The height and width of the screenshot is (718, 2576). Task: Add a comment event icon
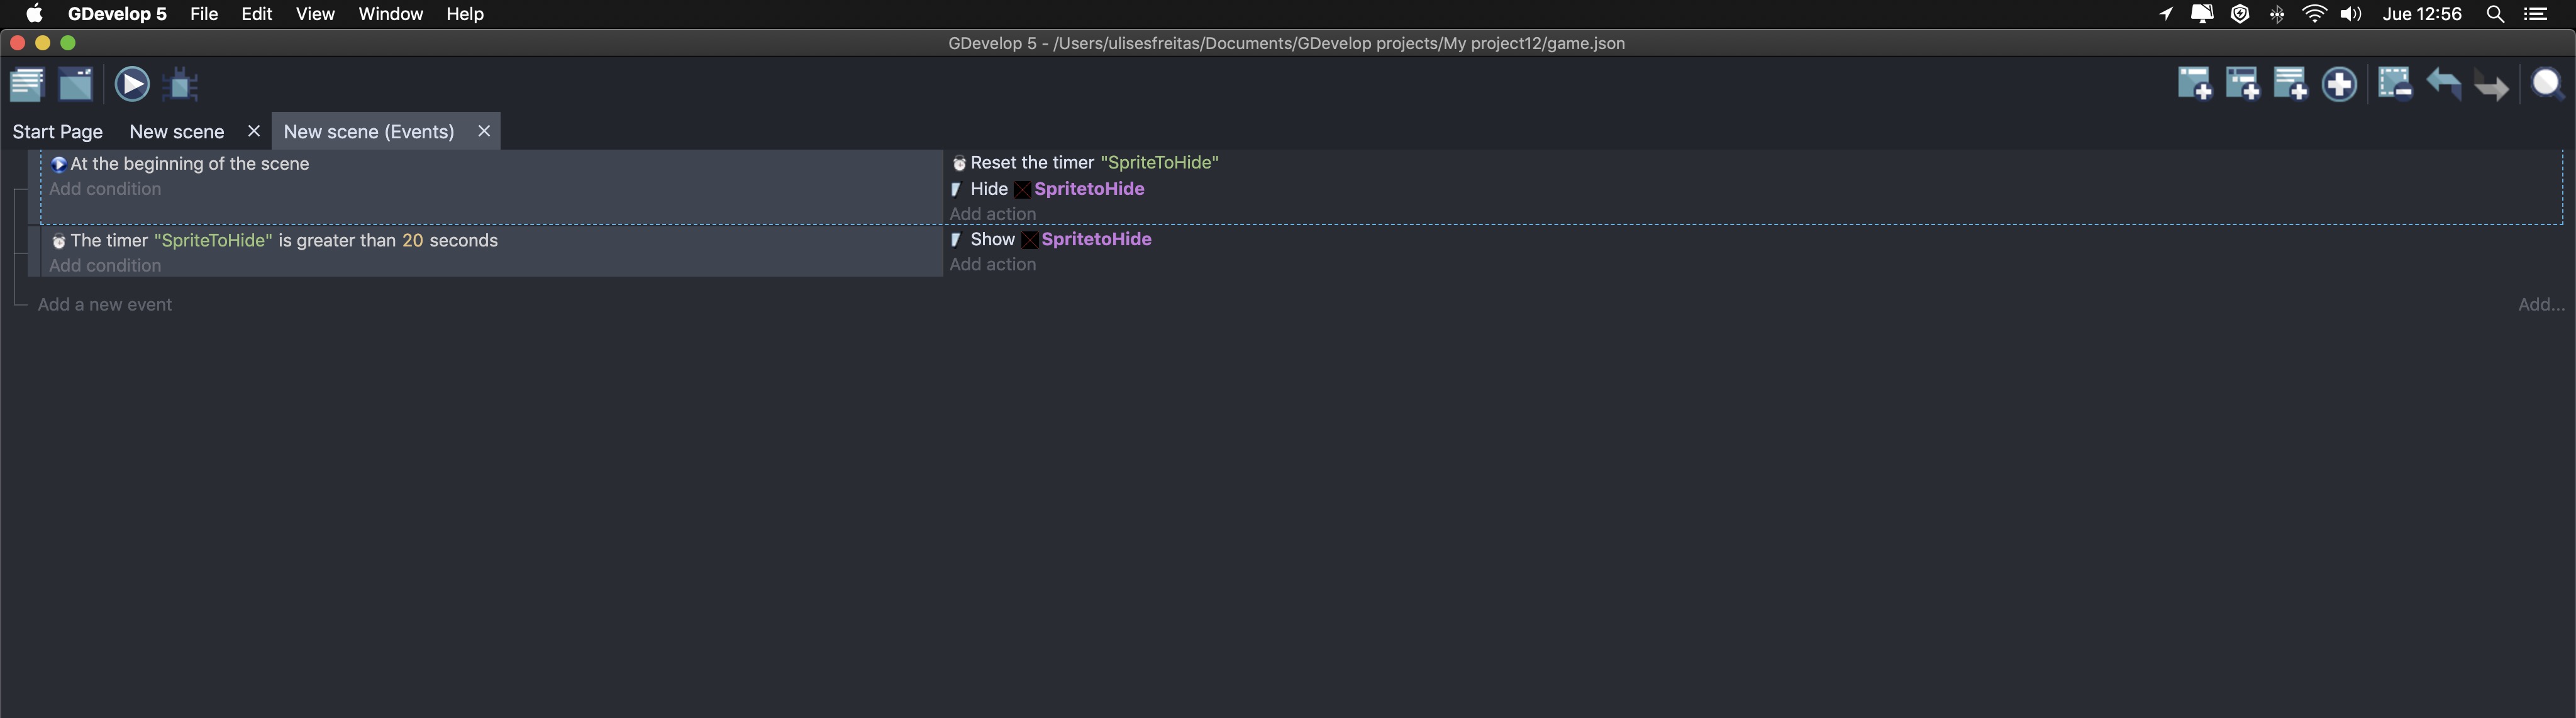coord(2291,85)
